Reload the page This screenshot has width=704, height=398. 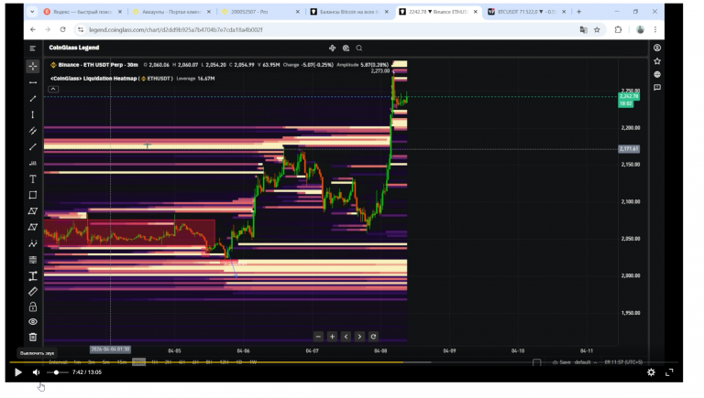click(63, 29)
